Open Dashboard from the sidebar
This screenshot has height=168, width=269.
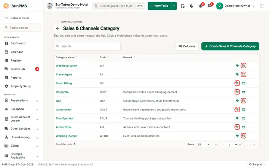[x=22, y=43]
